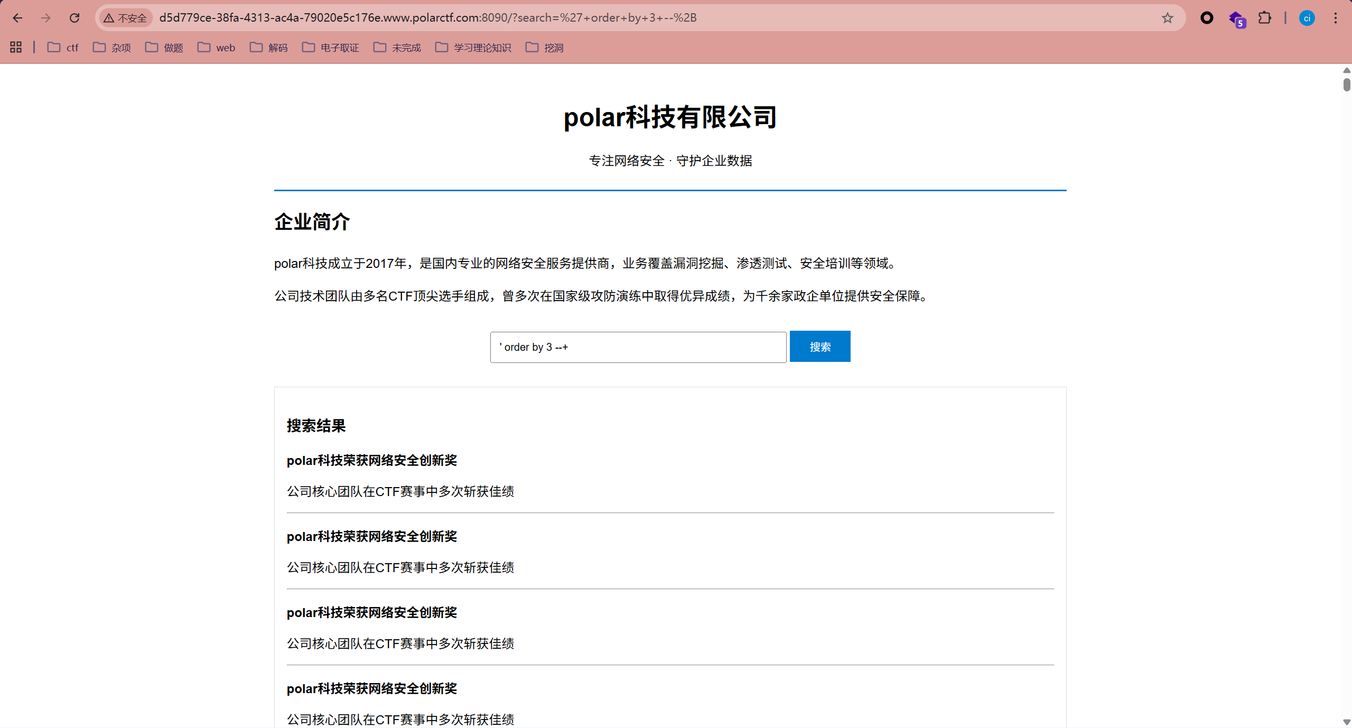Open the apps grid in bookmarks bar

(16, 48)
